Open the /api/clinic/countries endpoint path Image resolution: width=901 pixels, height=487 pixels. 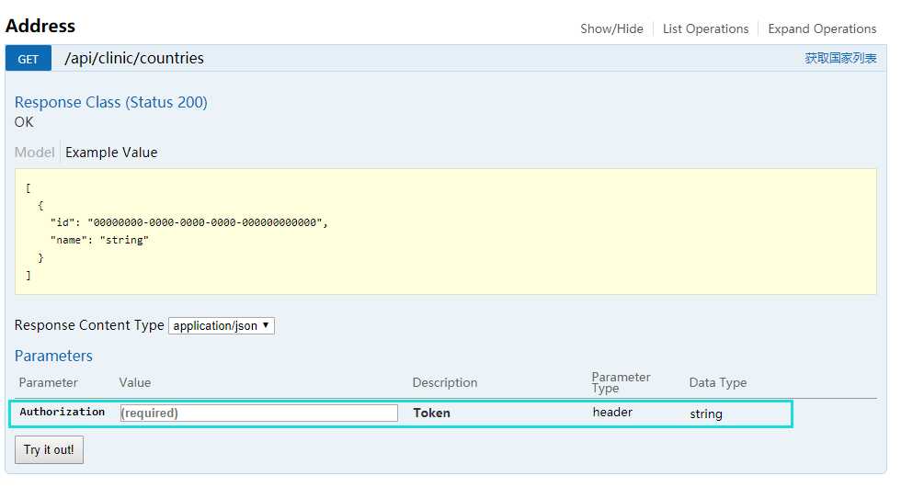[x=134, y=58]
